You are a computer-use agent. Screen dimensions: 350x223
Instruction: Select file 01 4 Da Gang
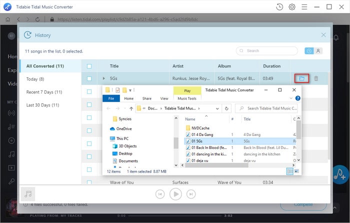point(199,134)
